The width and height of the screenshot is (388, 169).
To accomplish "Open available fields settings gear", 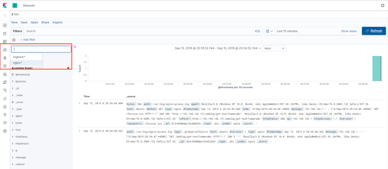I will point(68,68).
